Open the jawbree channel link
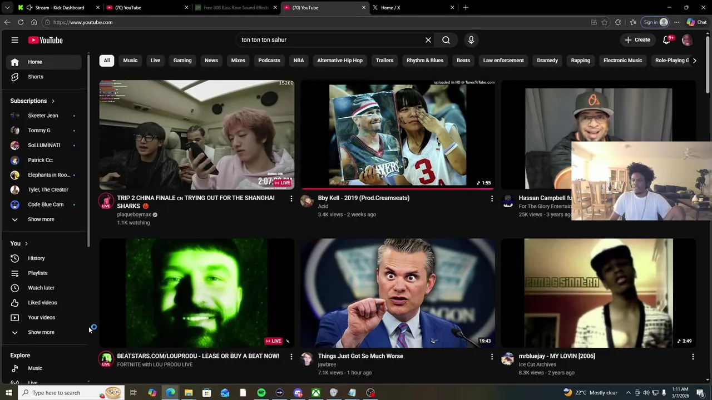This screenshot has height=400, width=712. coord(327,364)
